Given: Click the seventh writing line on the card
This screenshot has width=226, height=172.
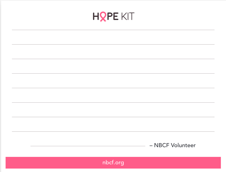Looking at the screenshot, I should click(113, 117).
